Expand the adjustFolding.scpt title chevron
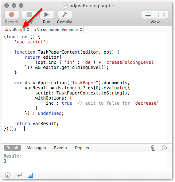 tap(113, 5)
